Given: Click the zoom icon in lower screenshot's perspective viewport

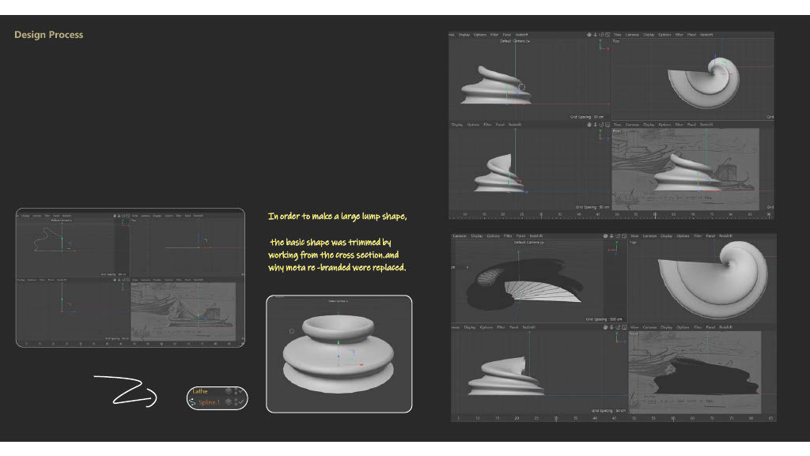Looking at the screenshot, I should coord(611,236).
